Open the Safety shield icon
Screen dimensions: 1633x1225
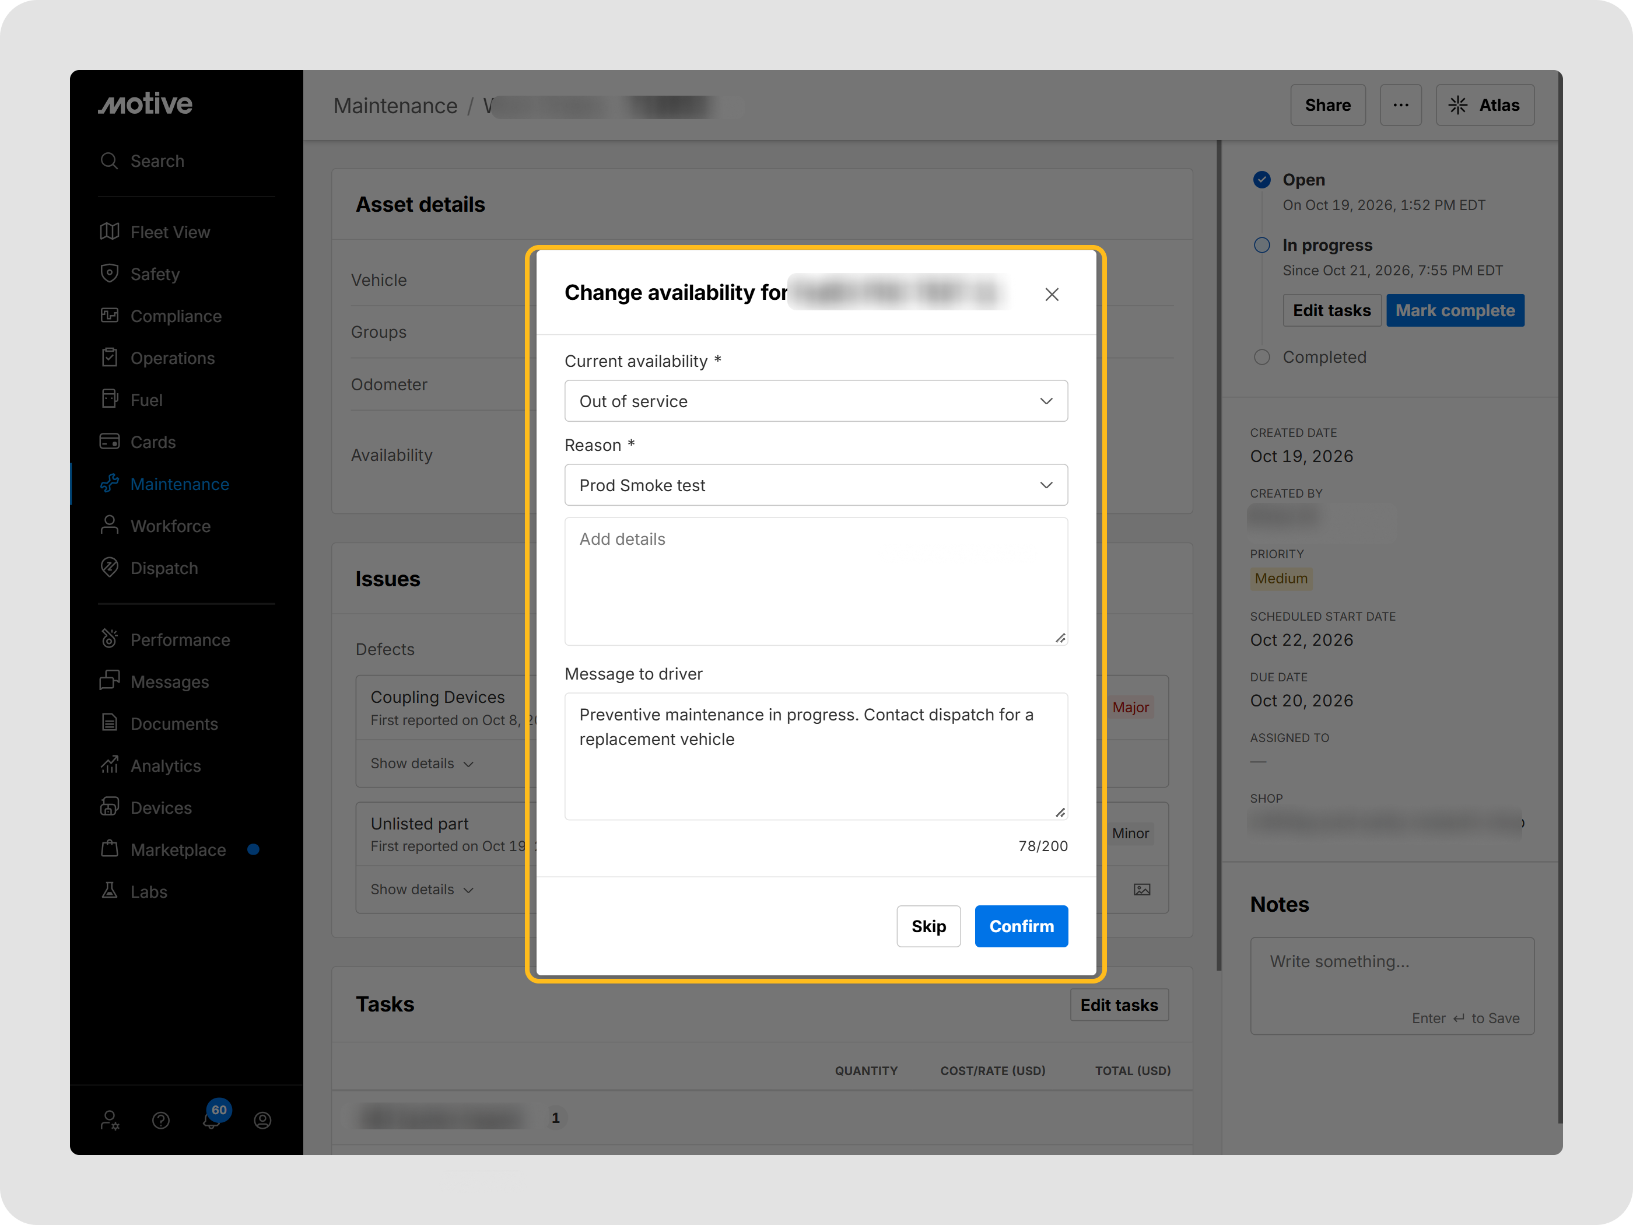(109, 273)
